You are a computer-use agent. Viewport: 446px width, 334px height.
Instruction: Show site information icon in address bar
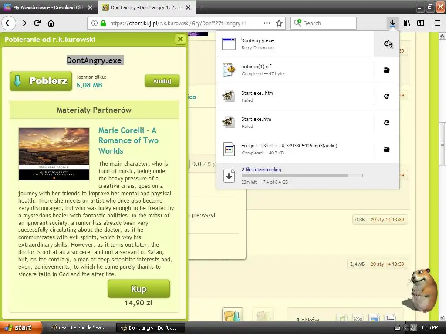tap(95, 23)
